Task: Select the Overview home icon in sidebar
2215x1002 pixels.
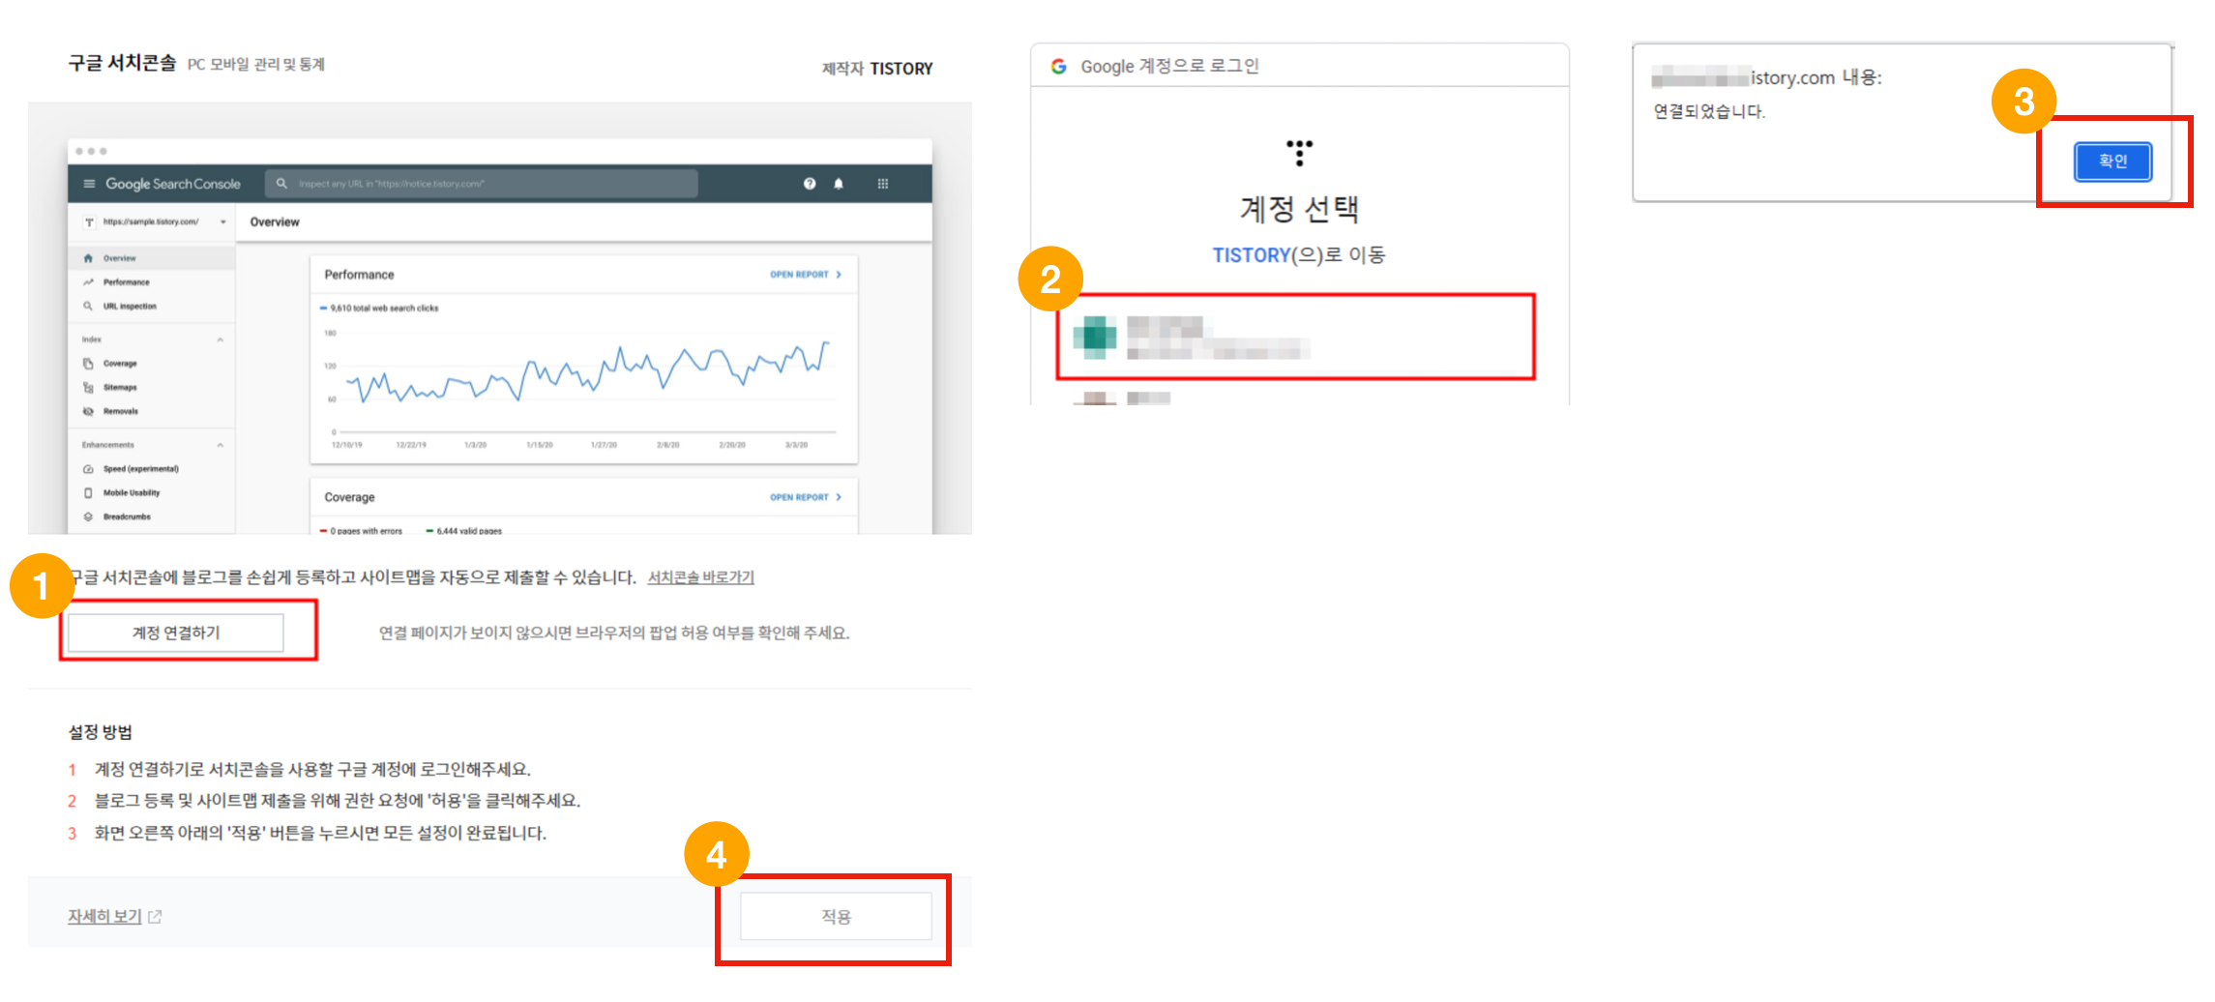Action: [88, 258]
